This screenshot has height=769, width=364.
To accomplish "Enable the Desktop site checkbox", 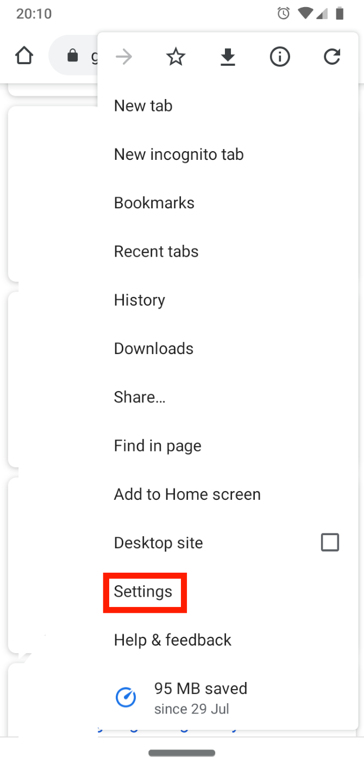I will (330, 542).
